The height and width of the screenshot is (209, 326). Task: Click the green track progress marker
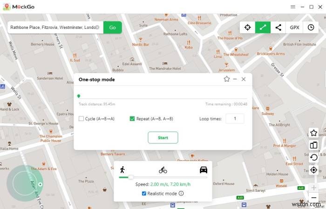tap(79, 96)
